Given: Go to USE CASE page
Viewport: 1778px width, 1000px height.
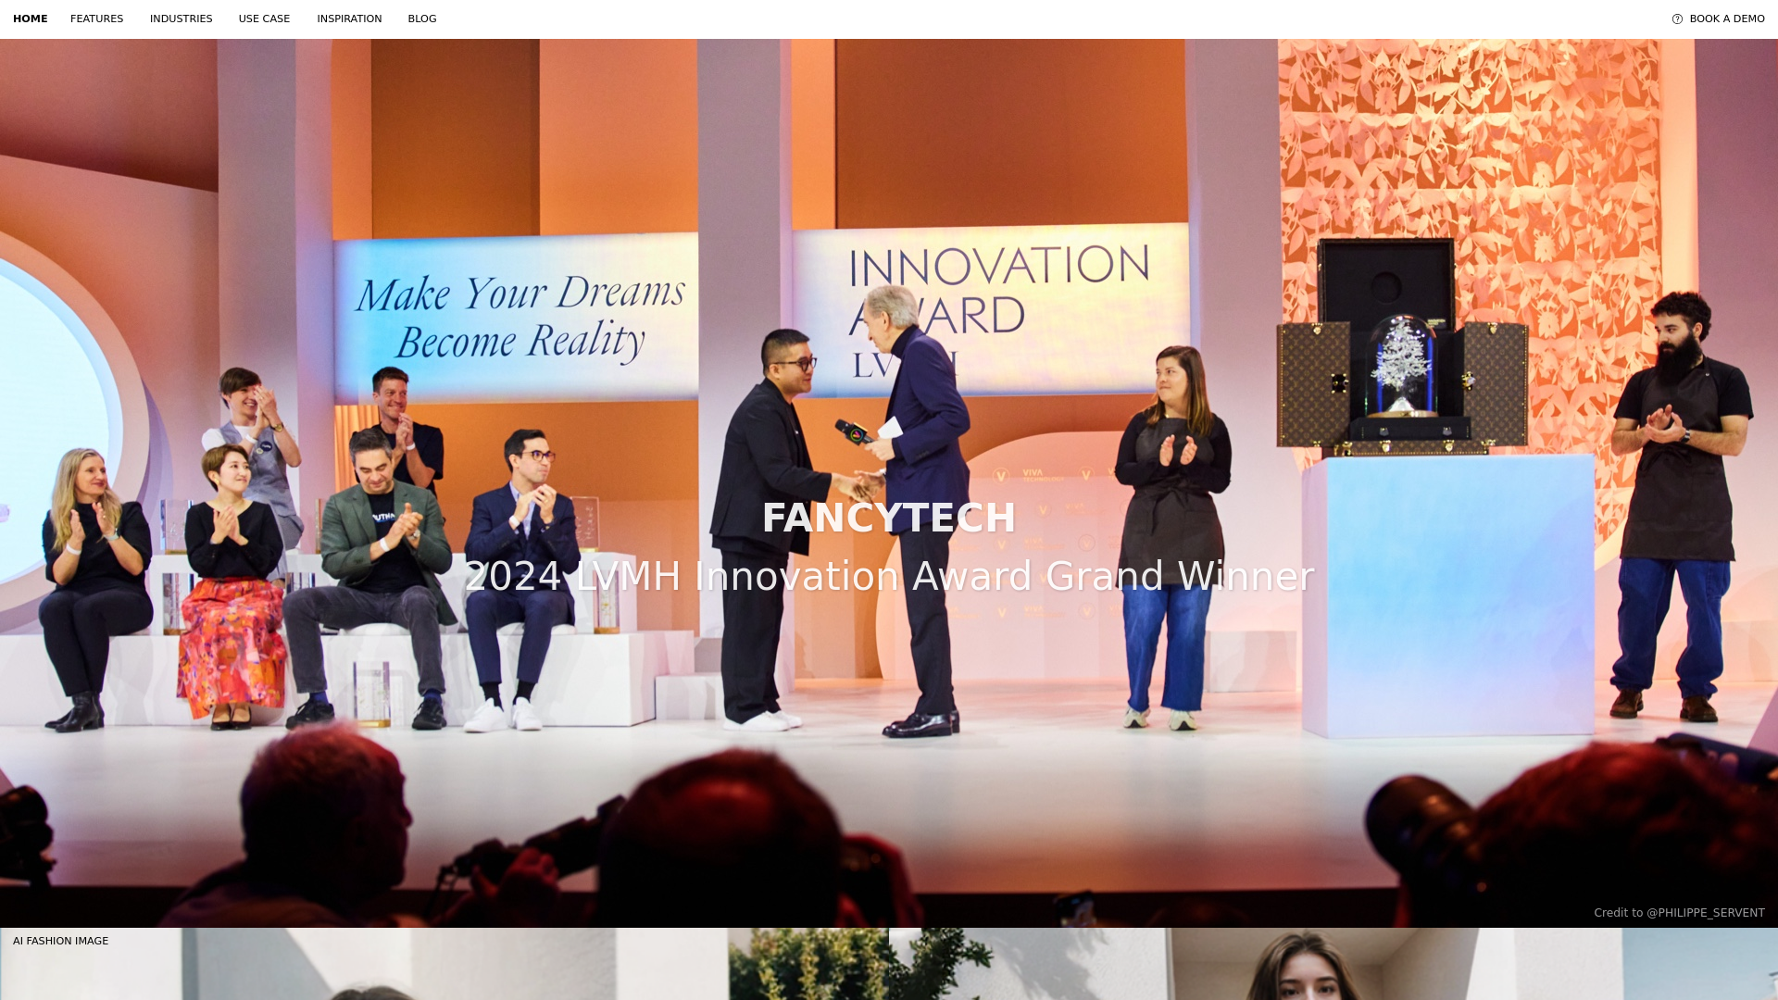Looking at the screenshot, I should (x=264, y=19).
